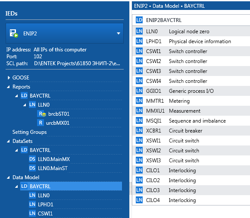This screenshot has height=218, width=250.
Task: Click the LN icon beside XCBR1 Circuit breaker
Action: tap(139, 130)
